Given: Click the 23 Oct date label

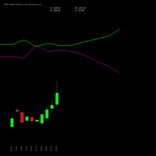Looking at the screenshot, I should (x=56, y=149).
